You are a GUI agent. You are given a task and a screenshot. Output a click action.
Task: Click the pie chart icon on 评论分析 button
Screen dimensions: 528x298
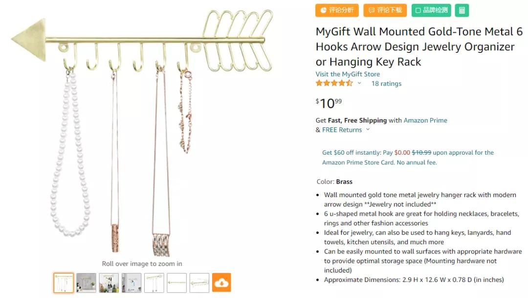(x=324, y=10)
